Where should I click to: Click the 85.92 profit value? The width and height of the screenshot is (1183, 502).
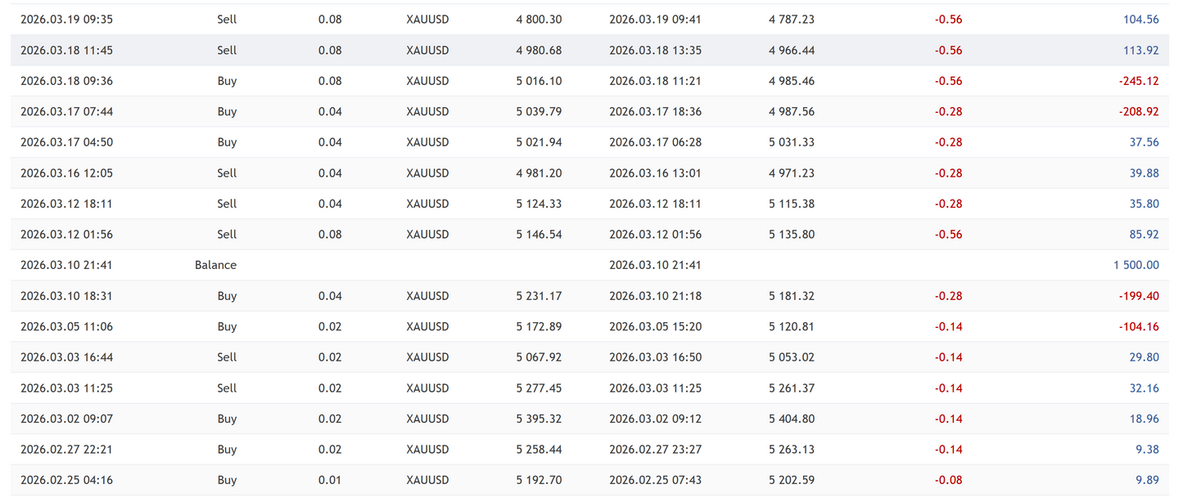click(x=1145, y=235)
